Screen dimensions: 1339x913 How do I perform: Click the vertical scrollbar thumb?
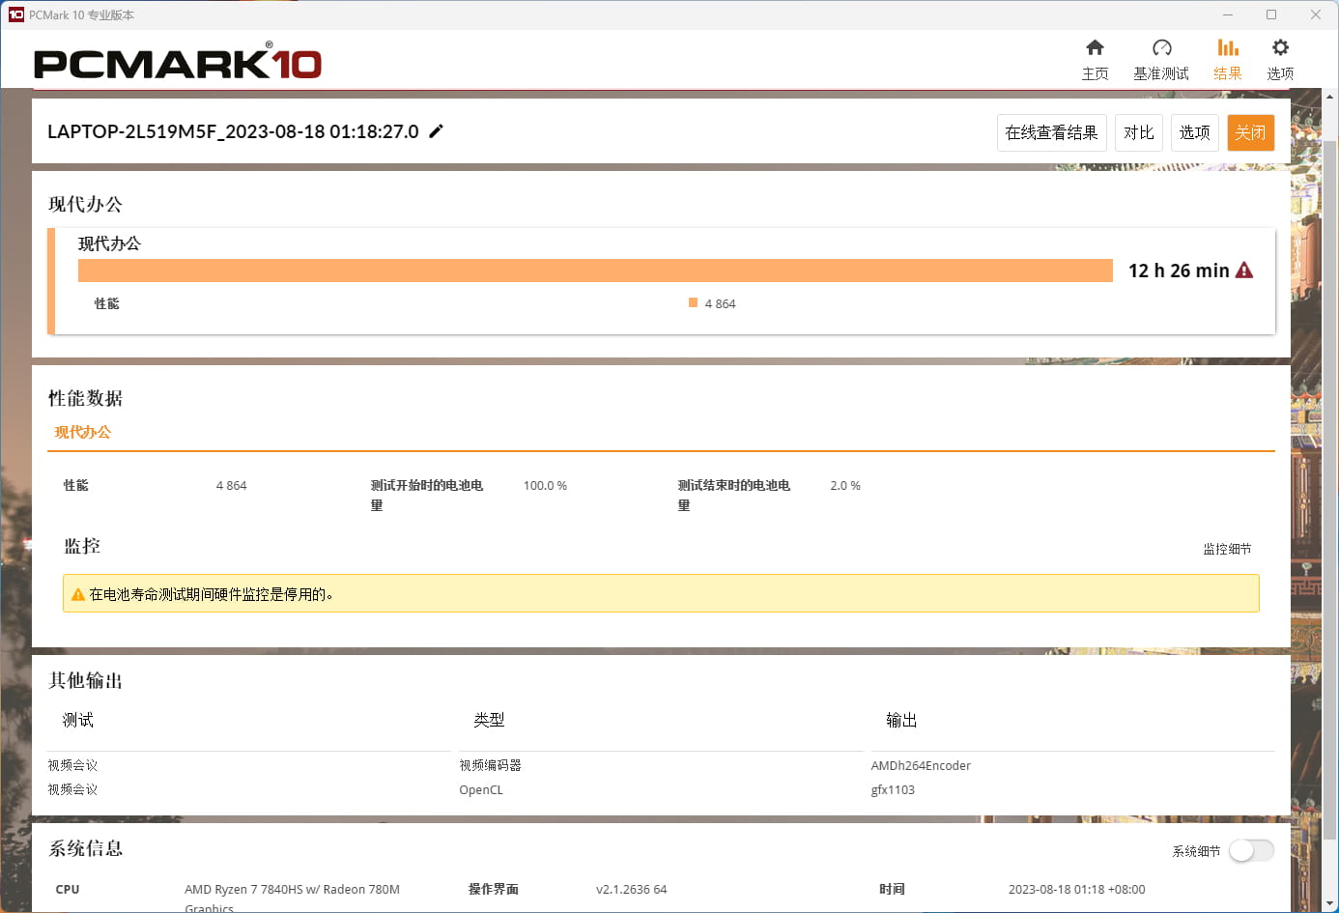pos(1329,489)
